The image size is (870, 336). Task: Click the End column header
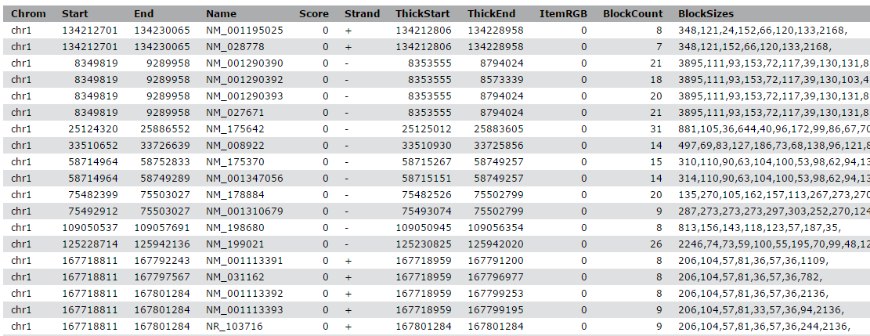coord(144,14)
